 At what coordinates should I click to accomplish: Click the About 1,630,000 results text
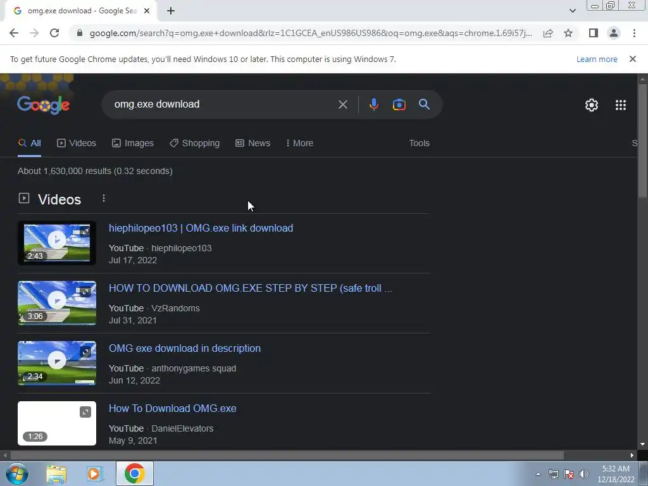click(95, 171)
